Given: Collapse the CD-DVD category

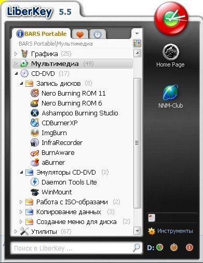Looking at the screenshot, I should pos(16,74).
